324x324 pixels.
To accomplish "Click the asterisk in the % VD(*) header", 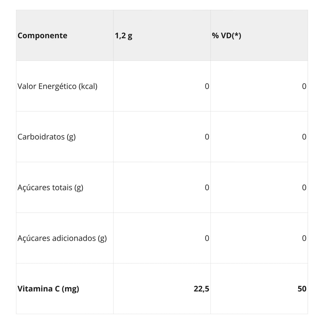I will [236, 34].
